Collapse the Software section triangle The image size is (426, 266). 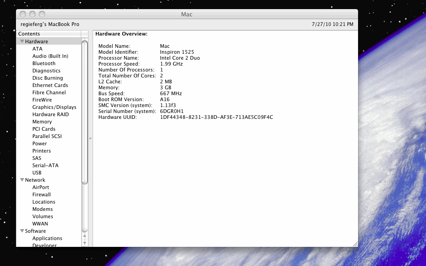pyautogui.click(x=22, y=231)
